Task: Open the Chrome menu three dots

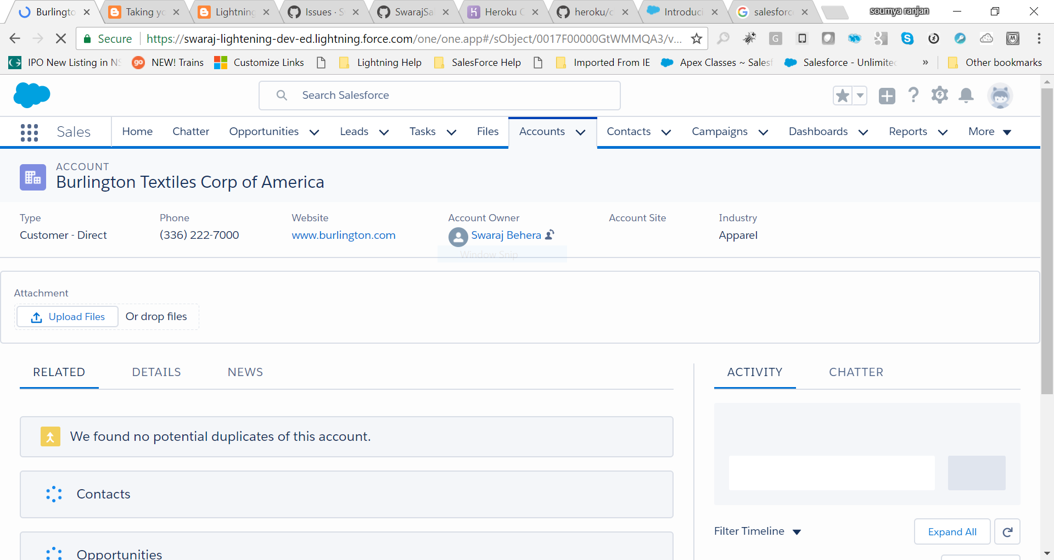Action: point(1039,38)
